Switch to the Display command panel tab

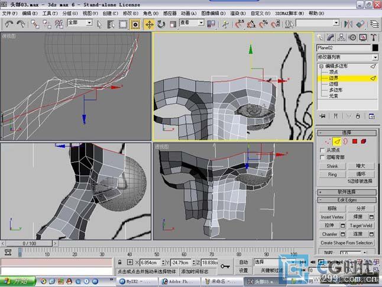pos(363,37)
